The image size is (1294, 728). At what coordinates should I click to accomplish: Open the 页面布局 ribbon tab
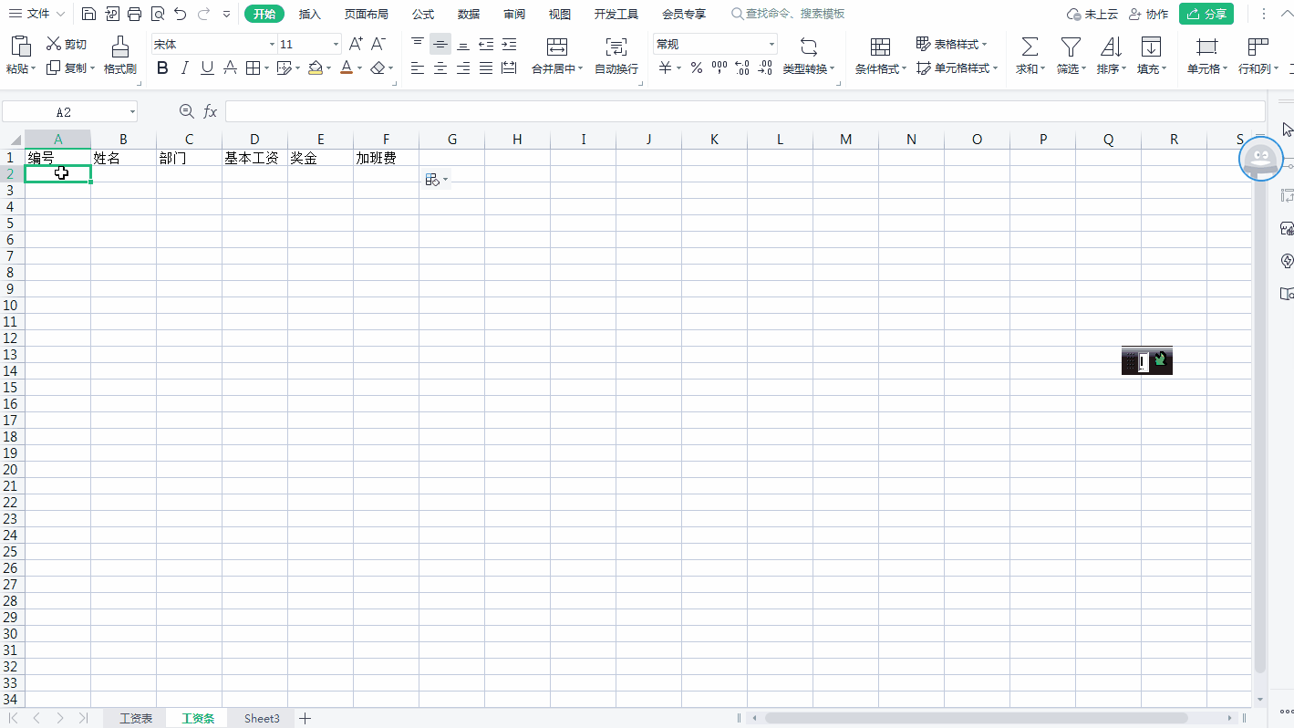pos(367,14)
